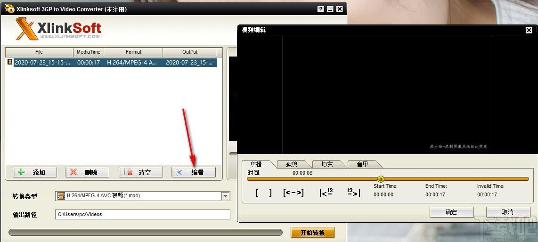Screen dimensions: 538x242
Task: Click the 时间 00:00:08 readout
Action: point(302,173)
